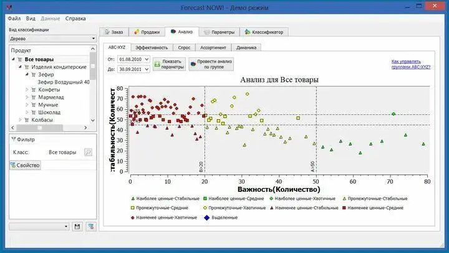
Task: Open the Дерево classification dropdown
Action: click(52, 39)
